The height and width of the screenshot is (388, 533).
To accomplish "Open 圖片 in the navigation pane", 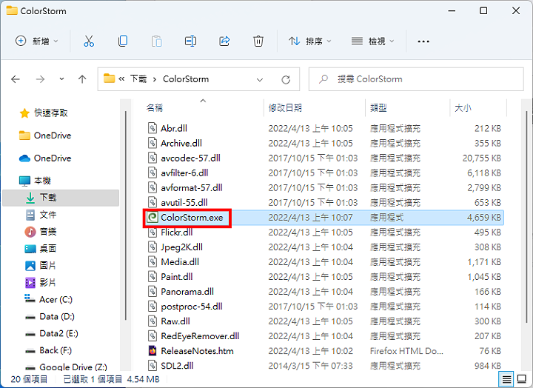I will point(41,266).
